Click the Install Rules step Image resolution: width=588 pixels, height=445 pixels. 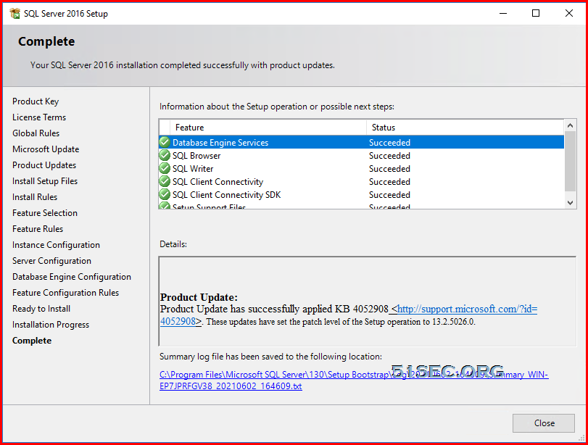pyautogui.click(x=35, y=197)
